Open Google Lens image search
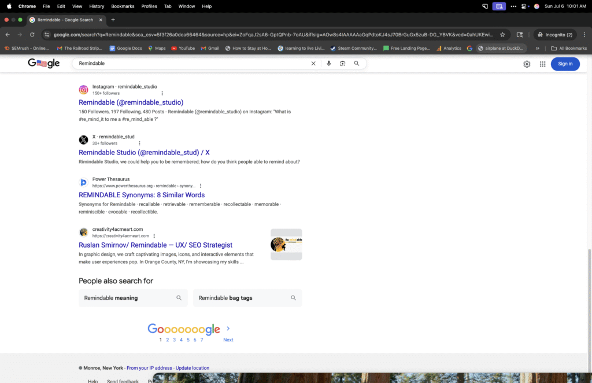The image size is (592, 383). (342, 63)
